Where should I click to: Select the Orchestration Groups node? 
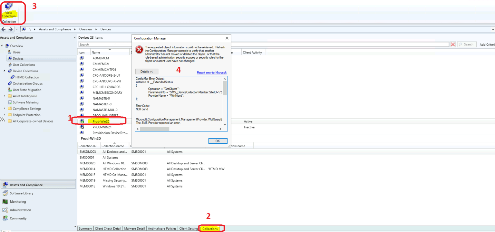click(x=28, y=83)
